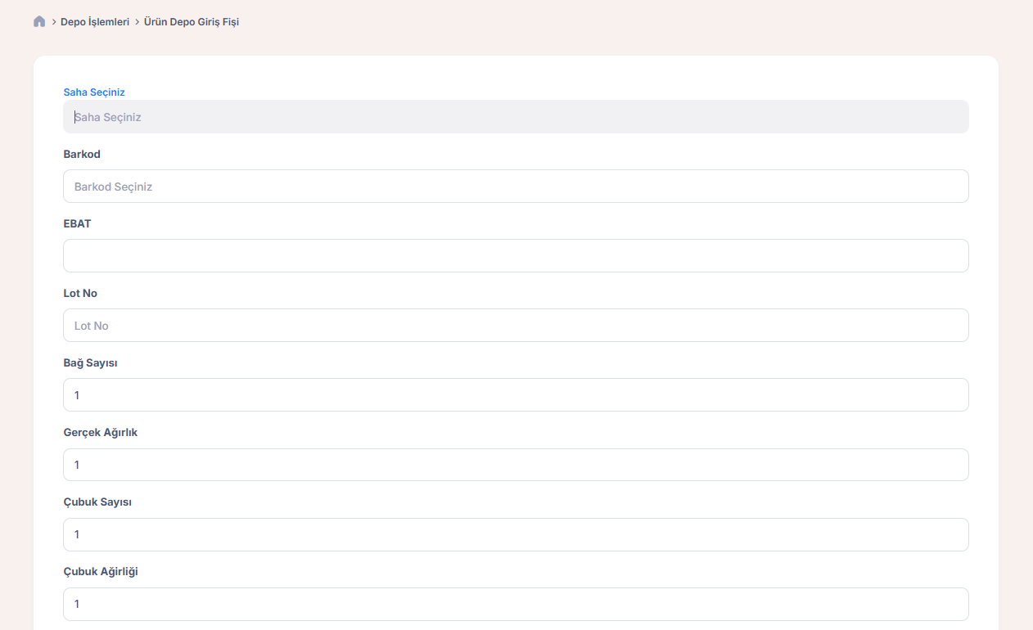Click the chevron before Ürün Depo Giriş Fişi
The image size is (1033, 630).
[x=137, y=22]
